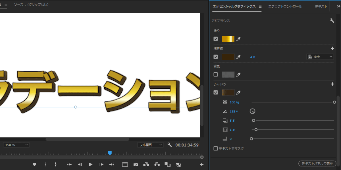Open the button editor plus icon
341x170 pixels.
click(x=202, y=164)
